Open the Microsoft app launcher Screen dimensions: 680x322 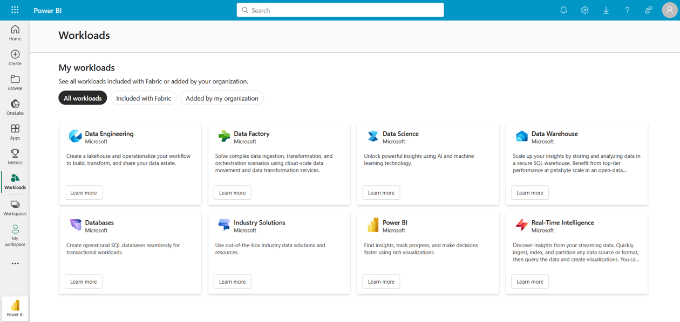15,10
